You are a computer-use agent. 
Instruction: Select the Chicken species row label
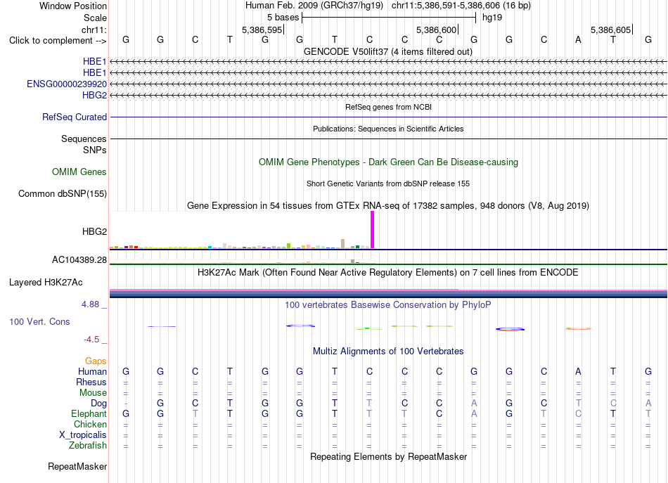pos(90,424)
